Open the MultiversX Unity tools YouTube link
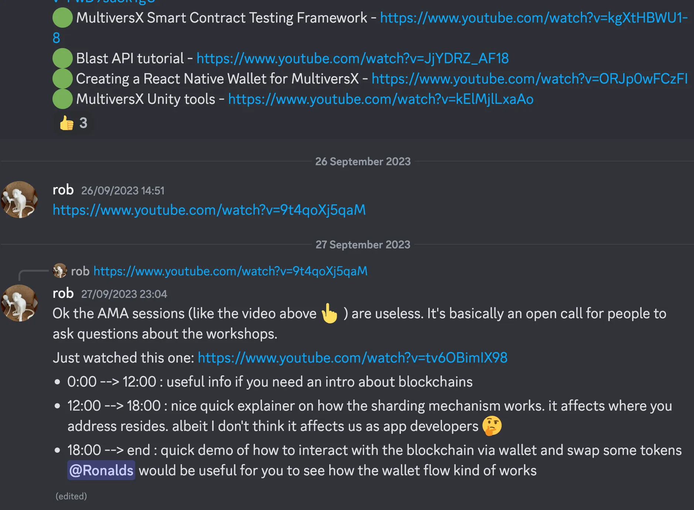Screen dimensions: 694x510 pos(381,99)
